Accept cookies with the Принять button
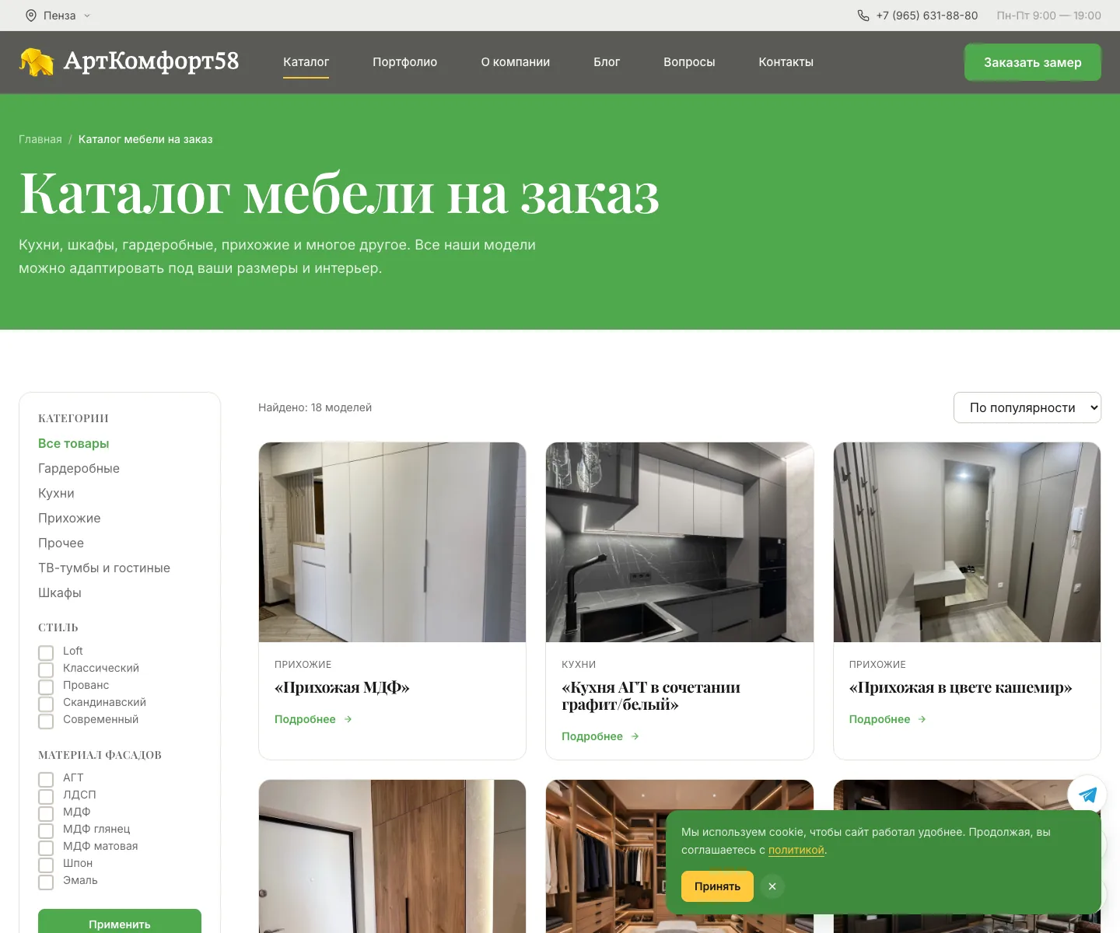1120x933 pixels. click(x=717, y=886)
